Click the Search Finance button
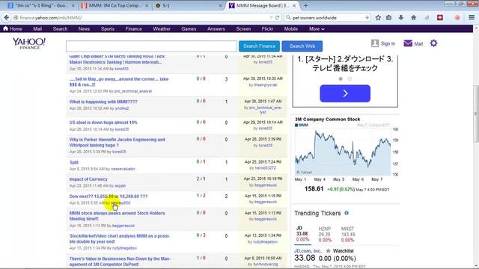 (x=259, y=46)
